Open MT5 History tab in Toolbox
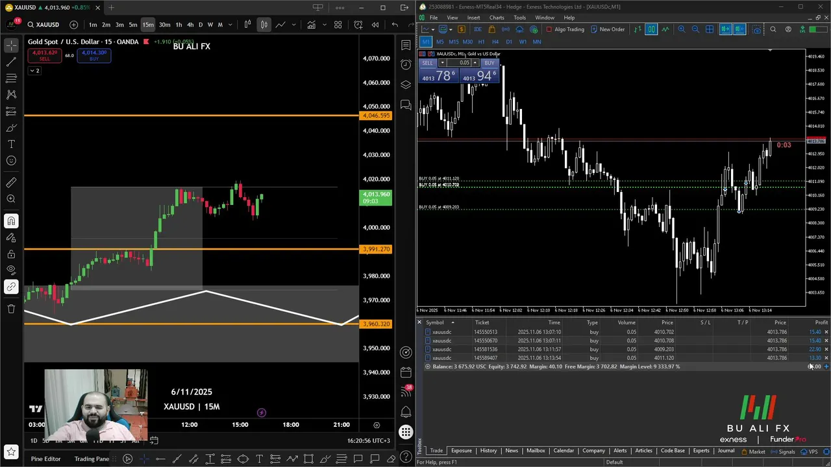 pos(488,451)
